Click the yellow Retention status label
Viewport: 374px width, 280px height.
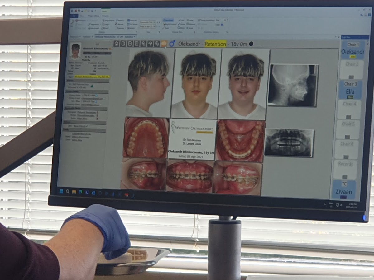[x=215, y=44]
